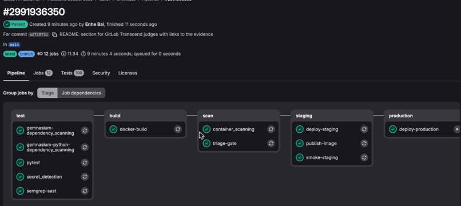The width and height of the screenshot is (461, 206).
Task: Click the test stage header
Action: pos(21,116)
